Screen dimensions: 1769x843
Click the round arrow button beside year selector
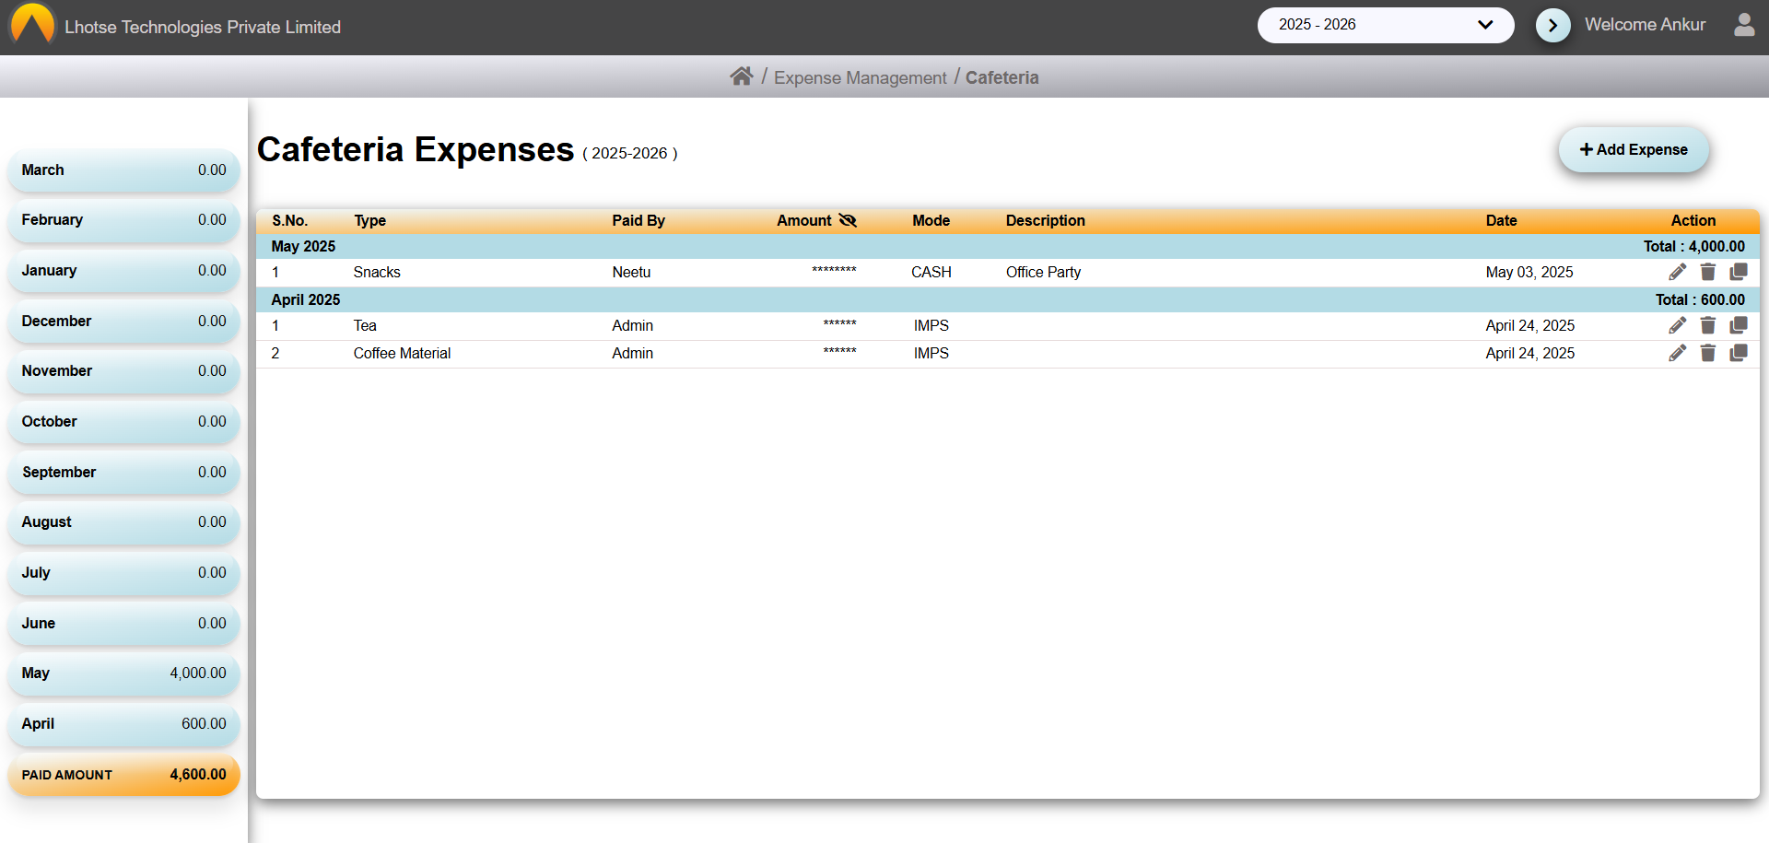click(x=1553, y=25)
